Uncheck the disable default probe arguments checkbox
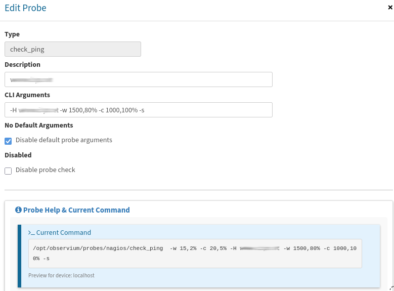Screen dimensions: 394x291 (8, 141)
